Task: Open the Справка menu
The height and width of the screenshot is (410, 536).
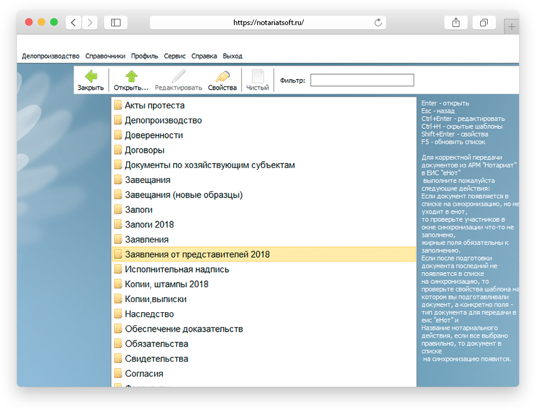Action: point(204,56)
